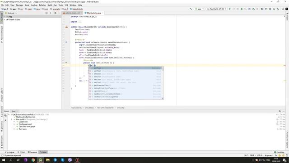Click the MainActivity breadcrumb in navigation bar
289x163 pixels.
tap(76, 9)
